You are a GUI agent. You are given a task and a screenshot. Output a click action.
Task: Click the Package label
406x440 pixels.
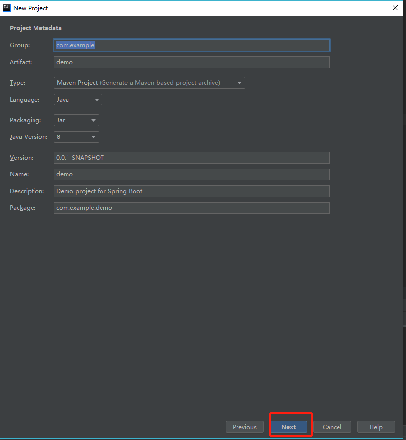point(23,208)
